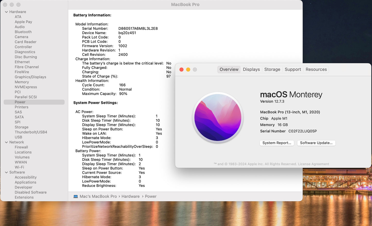Go to the Resources tab

point(316,69)
